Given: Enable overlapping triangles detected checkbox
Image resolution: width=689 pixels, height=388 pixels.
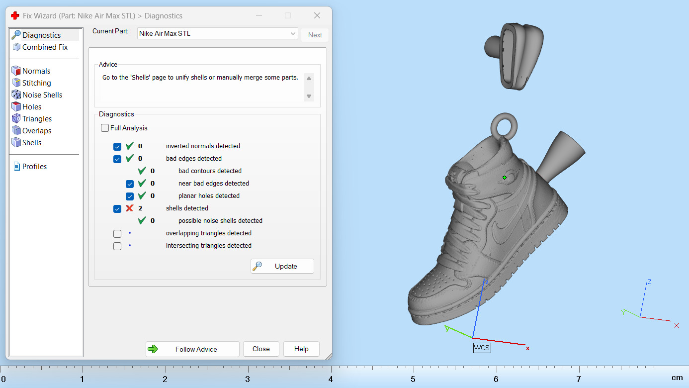Looking at the screenshot, I should [117, 233].
